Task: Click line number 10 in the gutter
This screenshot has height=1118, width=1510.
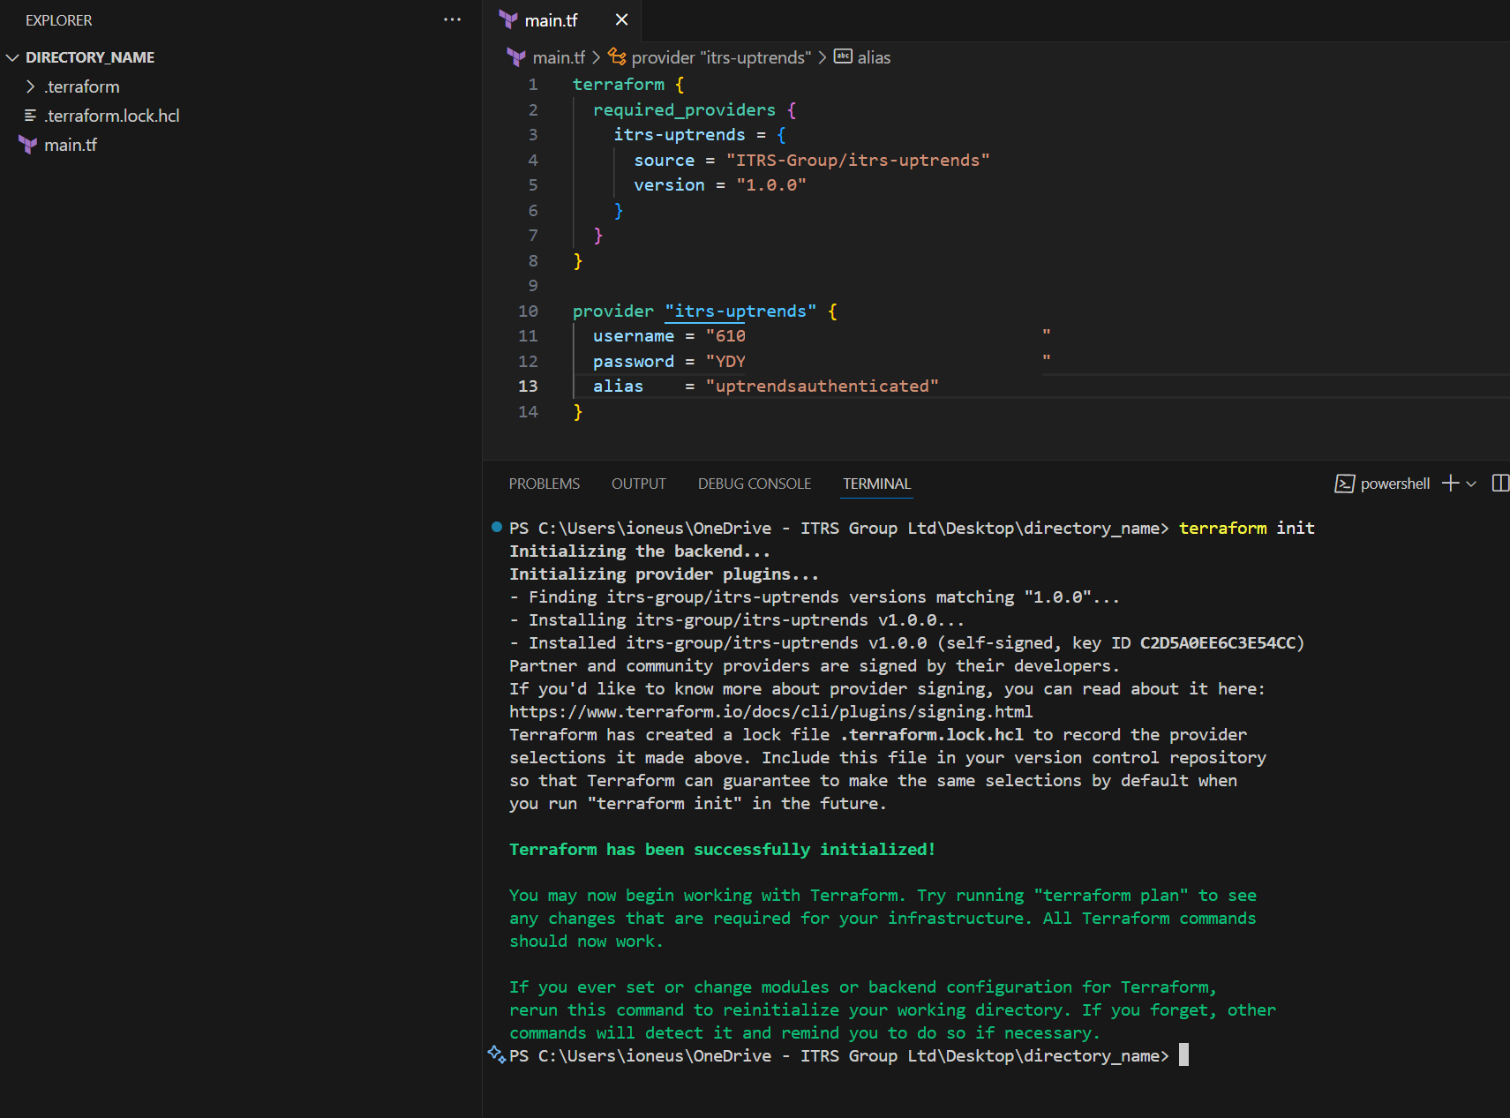Action: 528,311
